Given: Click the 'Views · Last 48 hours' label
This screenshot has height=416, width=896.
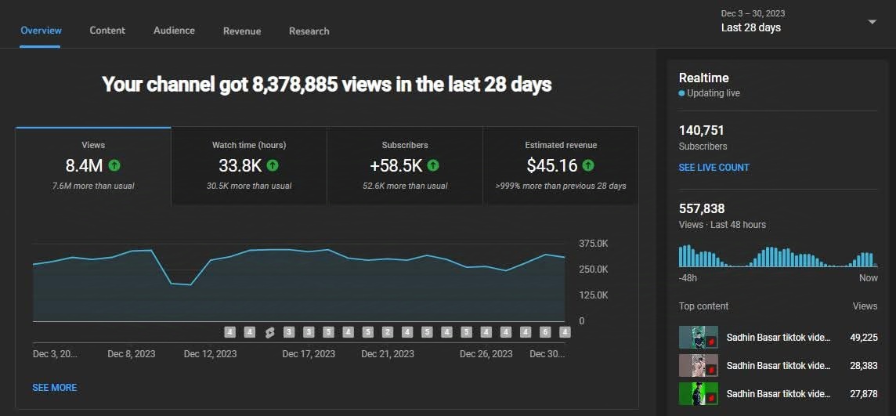Looking at the screenshot, I should coord(722,225).
